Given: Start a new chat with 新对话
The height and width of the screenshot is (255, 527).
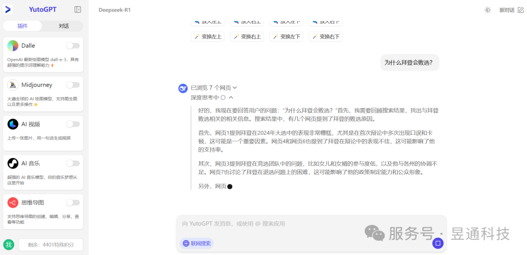Looking at the screenshot, I should (x=511, y=10).
